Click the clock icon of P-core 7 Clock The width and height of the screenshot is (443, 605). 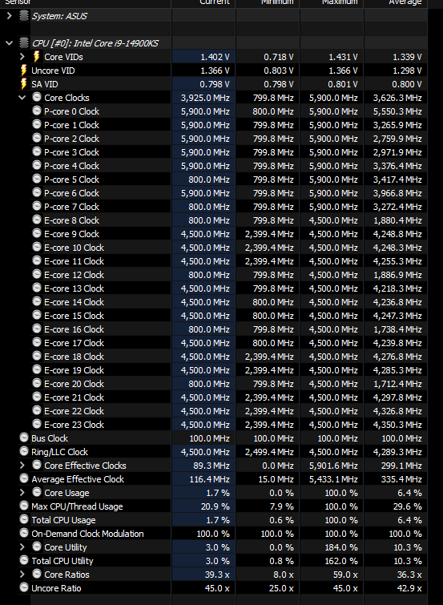[37, 206]
